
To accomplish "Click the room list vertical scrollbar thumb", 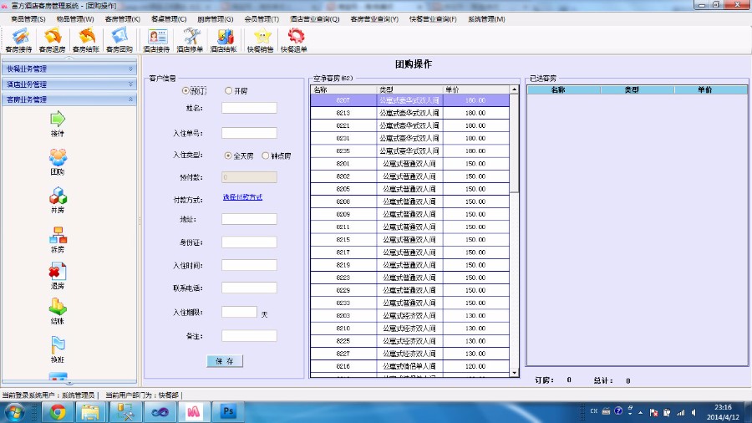I will [514, 143].
